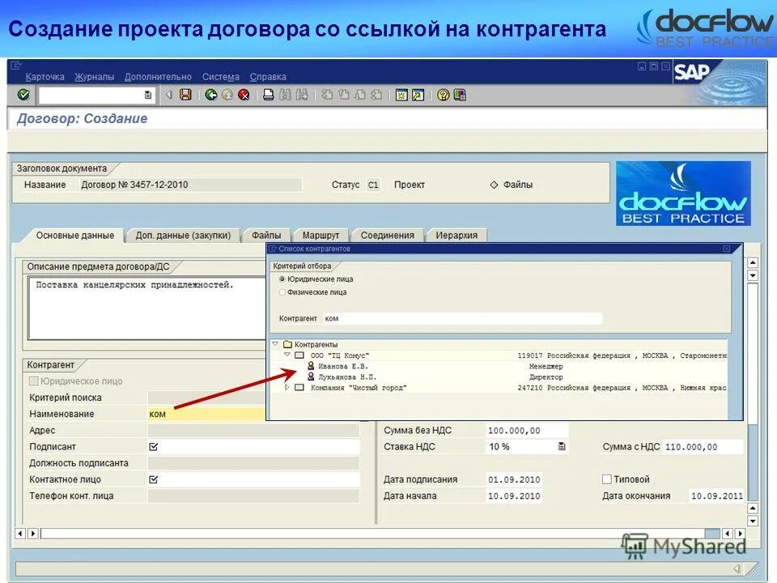The height and width of the screenshot is (583, 777).
Task: Click the Help question mark icon
Action: pos(443,95)
